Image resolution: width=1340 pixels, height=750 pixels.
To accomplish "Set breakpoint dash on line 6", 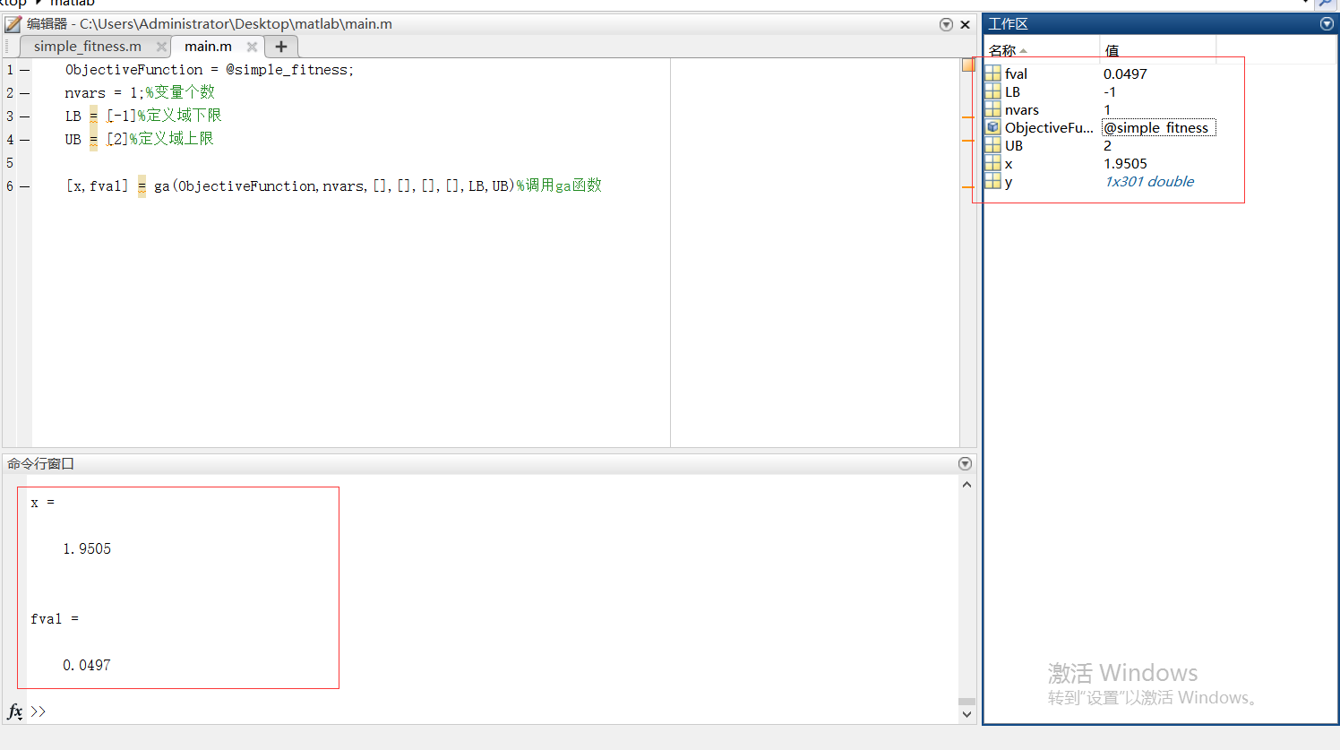I will point(24,186).
